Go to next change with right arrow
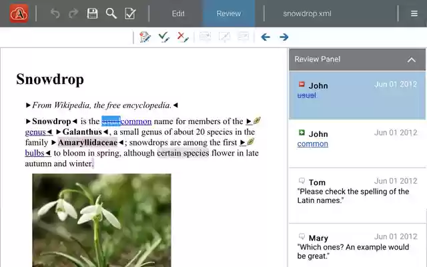Image resolution: width=427 pixels, height=267 pixels. (284, 37)
